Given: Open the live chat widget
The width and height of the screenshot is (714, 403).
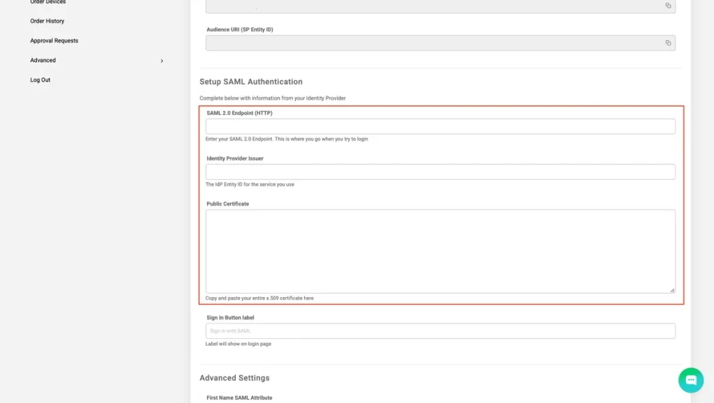Looking at the screenshot, I should coord(691,380).
